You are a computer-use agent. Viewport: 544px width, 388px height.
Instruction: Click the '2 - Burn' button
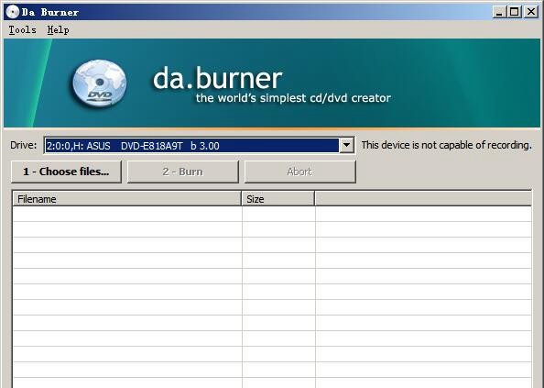[183, 172]
